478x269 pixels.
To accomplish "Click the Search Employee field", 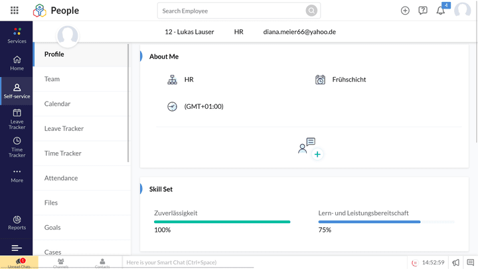I will tap(231, 11).
